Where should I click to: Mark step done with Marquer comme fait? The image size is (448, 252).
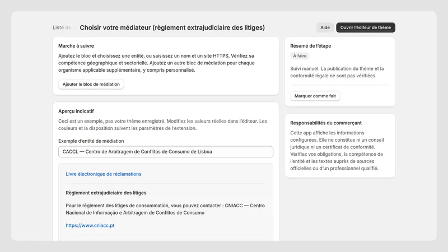[x=315, y=96]
